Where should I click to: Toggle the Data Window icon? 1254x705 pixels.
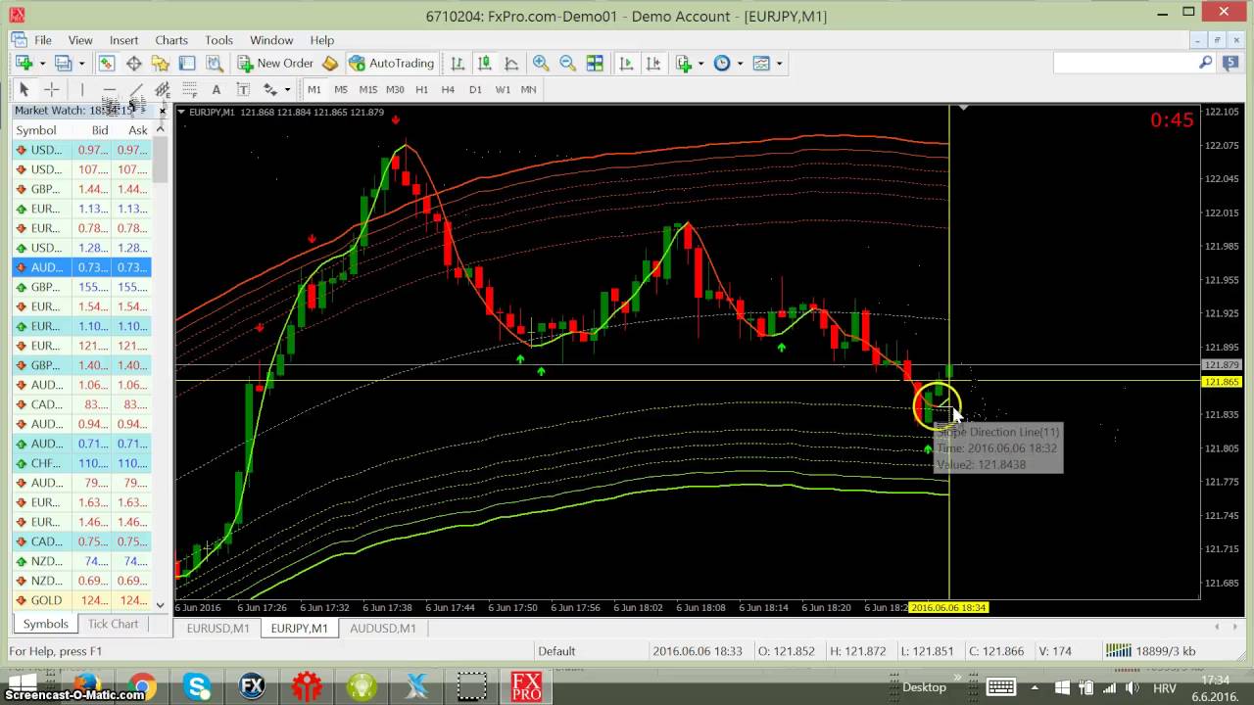point(133,63)
